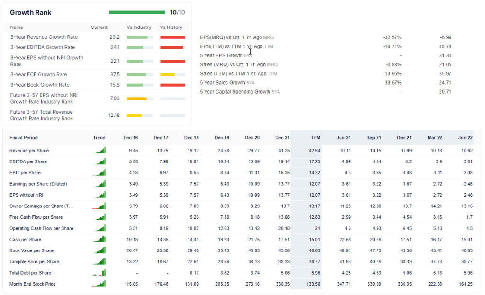Click the Revenue per Share row label
The image size is (485, 295).
(x=29, y=151)
